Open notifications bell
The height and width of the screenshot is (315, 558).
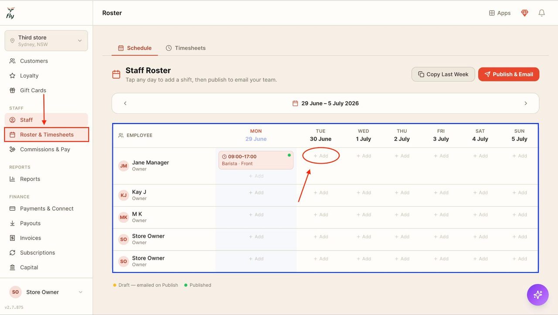(541, 13)
